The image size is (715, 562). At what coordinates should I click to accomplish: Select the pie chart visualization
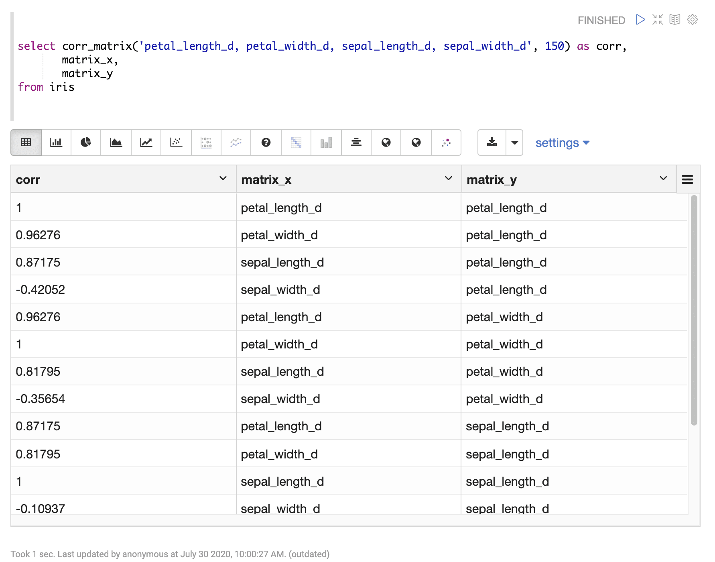[x=86, y=143]
